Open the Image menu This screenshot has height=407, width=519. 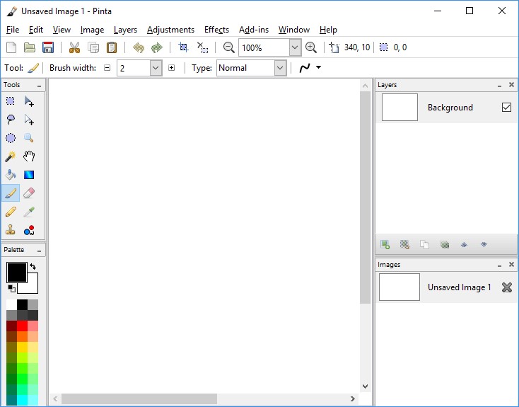92,30
